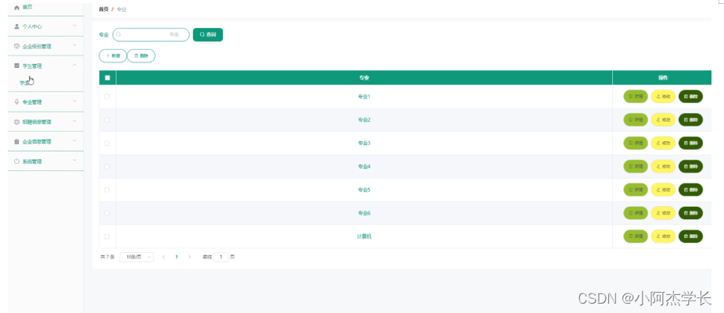Viewport: 724px width, 313px height.
Task: Click 修改 for the 专业1 row
Action: (x=663, y=96)
